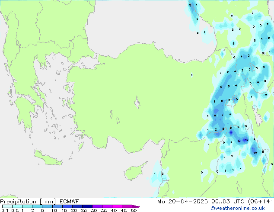Pick the 1–2 mm legend swatch

(x=27, y=206)
